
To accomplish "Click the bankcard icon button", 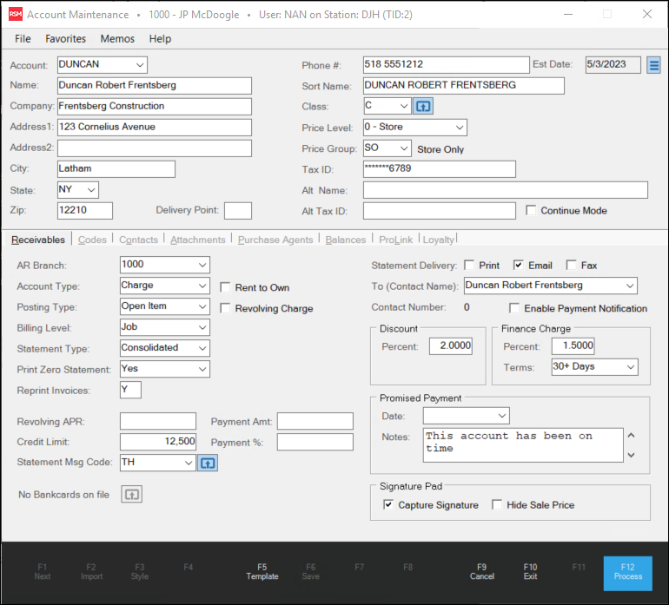I will click(130, 495).
